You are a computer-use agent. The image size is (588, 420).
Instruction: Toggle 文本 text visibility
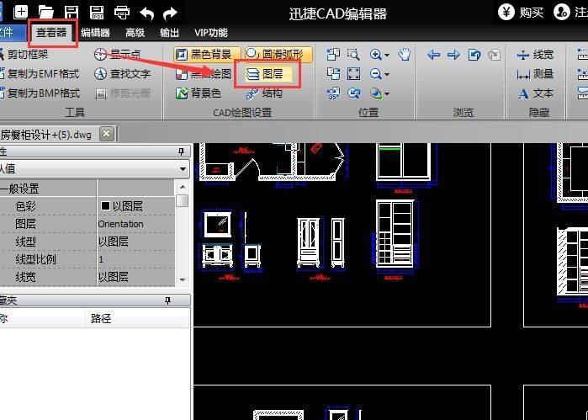coord(536,93)
